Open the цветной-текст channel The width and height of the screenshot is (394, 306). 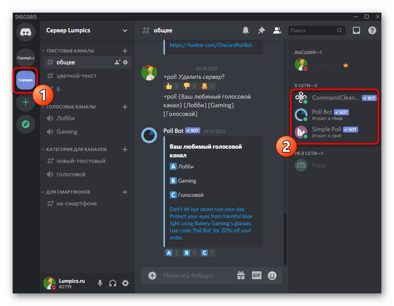87,76
